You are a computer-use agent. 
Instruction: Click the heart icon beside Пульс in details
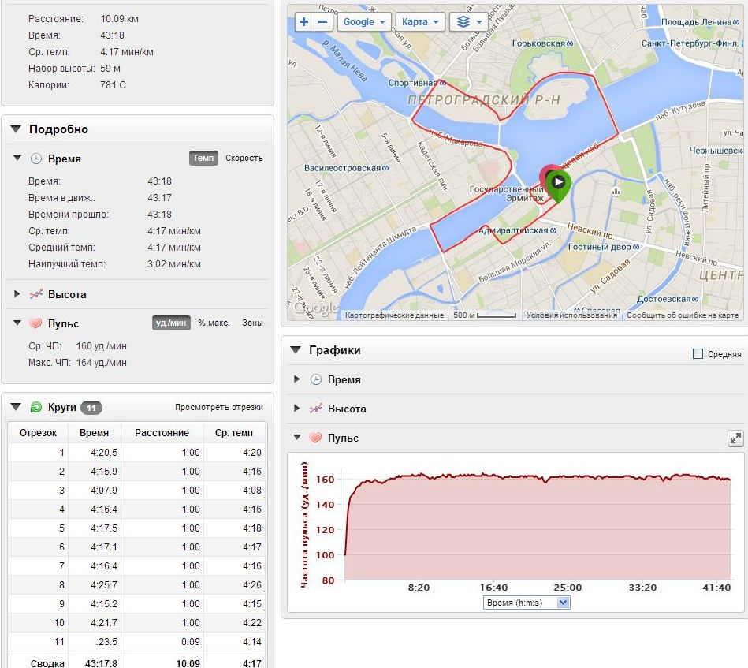pyautogui.click(x=35, y=323)
